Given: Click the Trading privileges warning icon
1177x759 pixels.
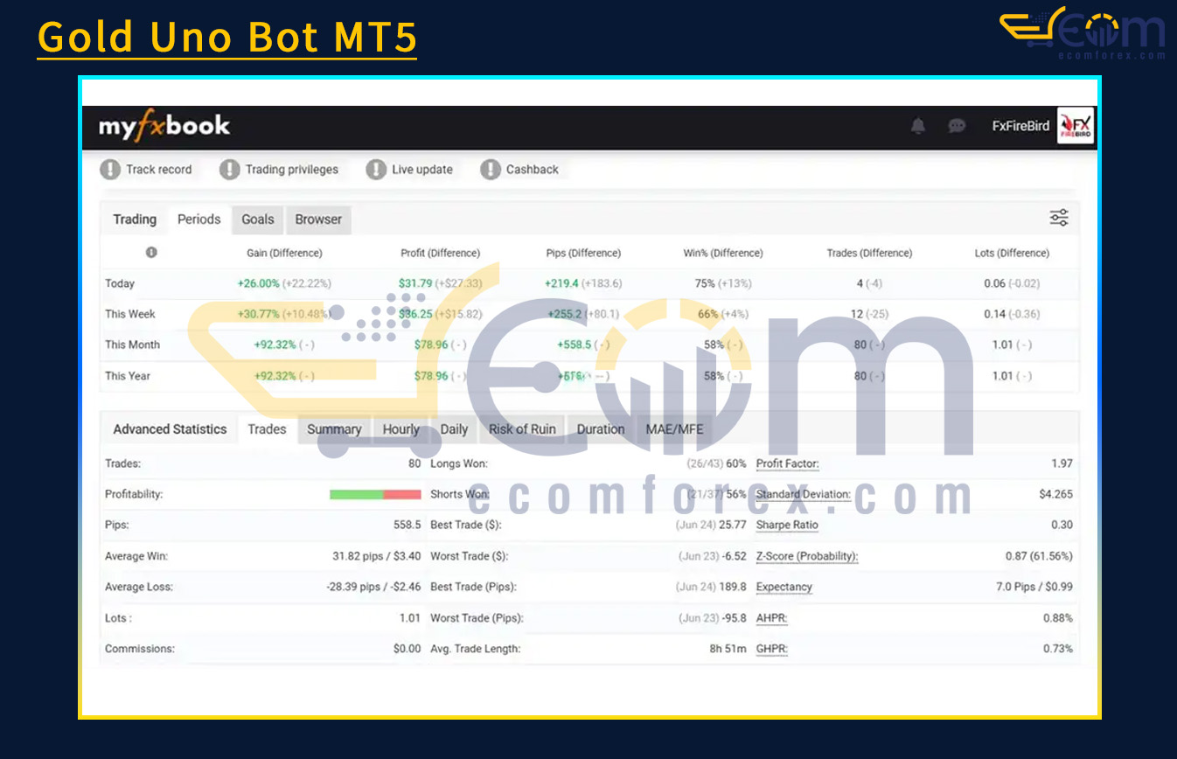Looking at the screenshot, I should [x=229, y=170].
